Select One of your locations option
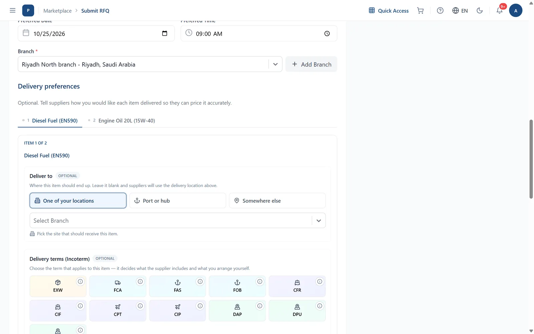This screenshot has height=334, width=534. [78, 201]
